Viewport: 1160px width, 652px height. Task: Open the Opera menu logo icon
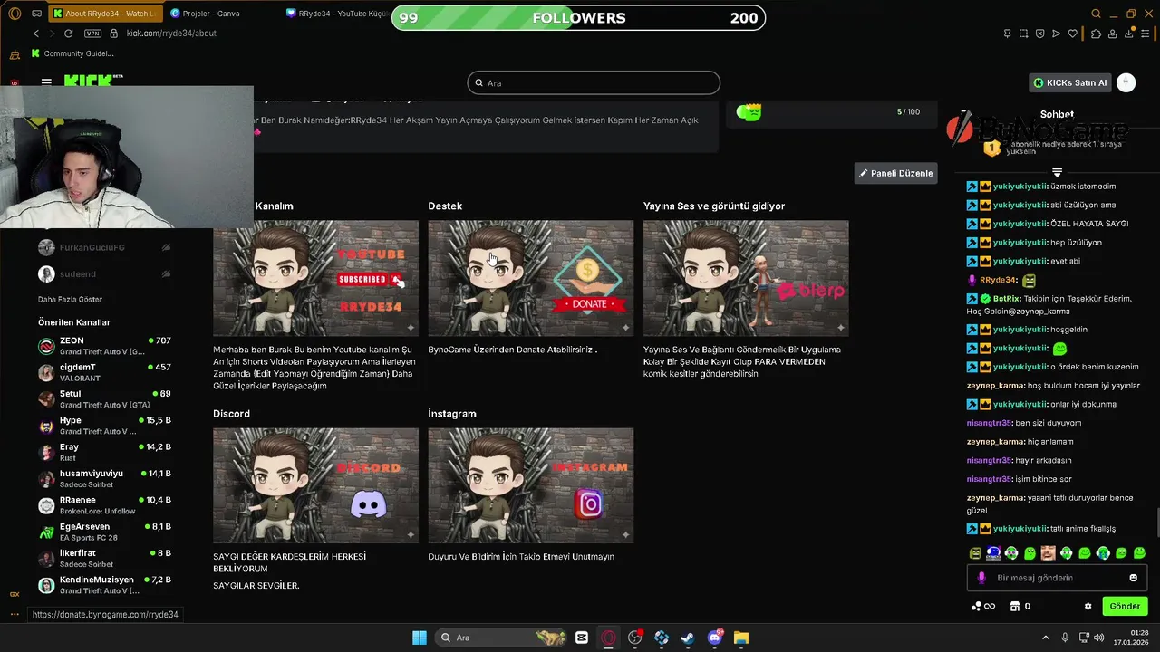pyautogui.click(x=14, y=14)
